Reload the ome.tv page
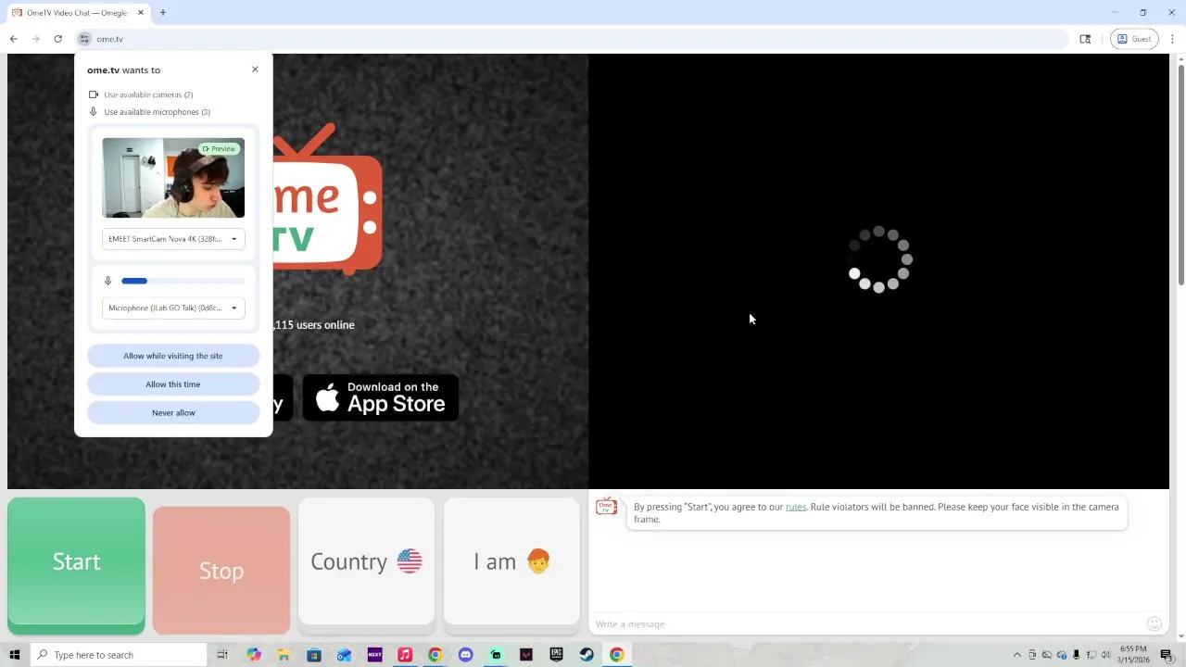The image size is (1186, 667). [57, 39]
